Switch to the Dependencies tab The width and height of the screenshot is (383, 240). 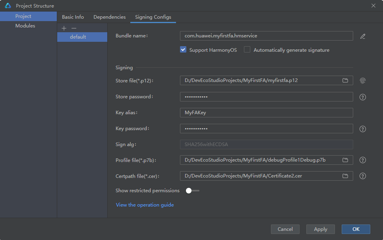click(x=109, y=17)
